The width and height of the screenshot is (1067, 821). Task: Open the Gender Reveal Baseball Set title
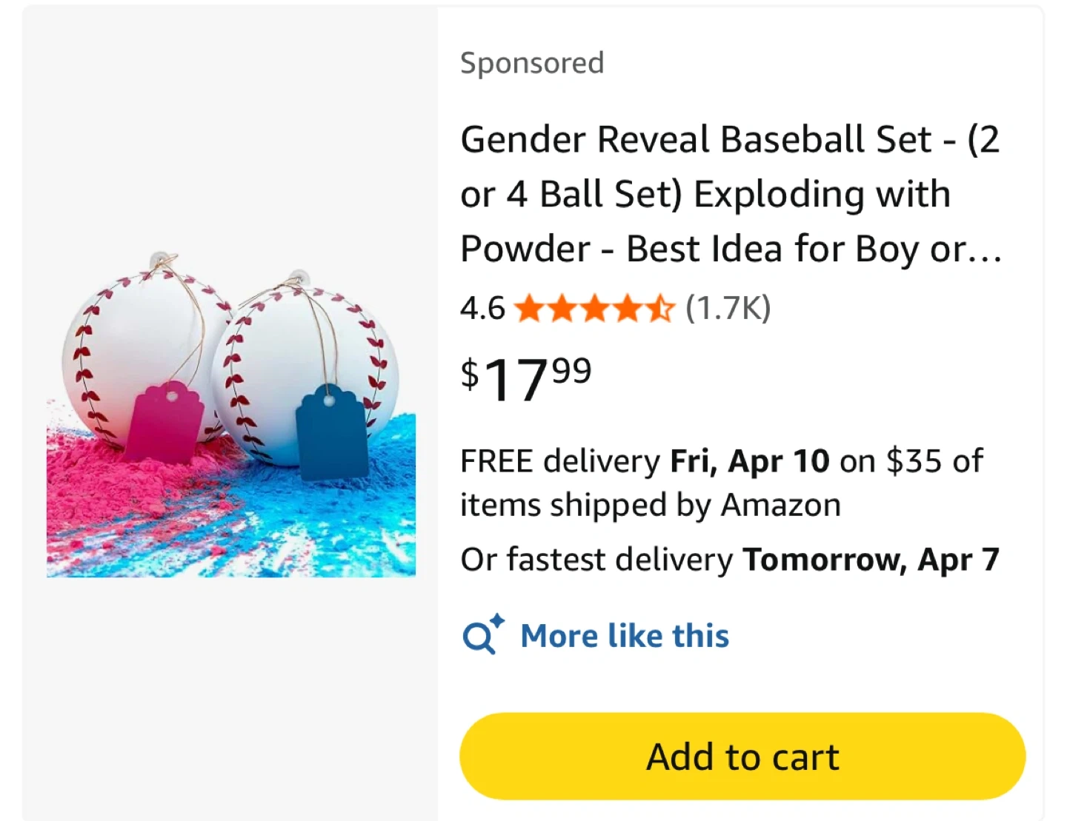click(x=730, y=194)
